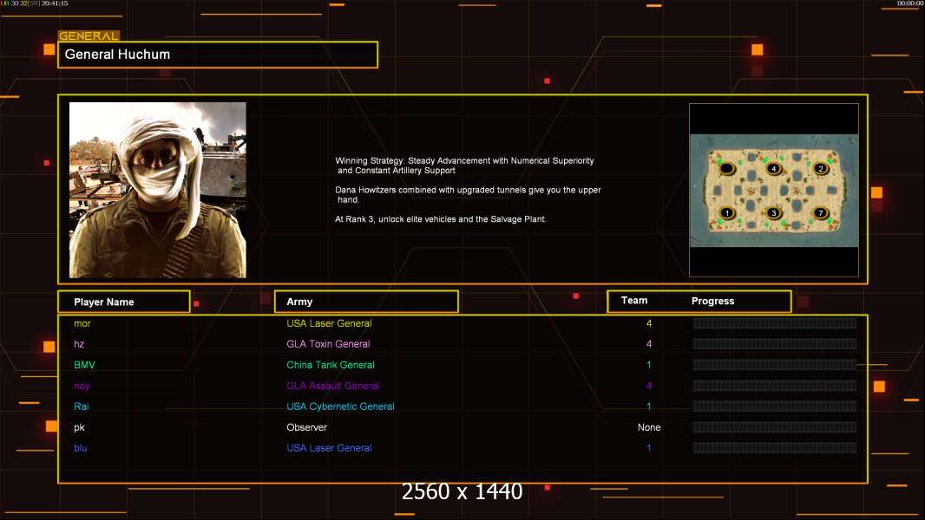The image size is (925, 520).
Task: Click the 20:41:15 clock readout
Action: click(55, 3)
